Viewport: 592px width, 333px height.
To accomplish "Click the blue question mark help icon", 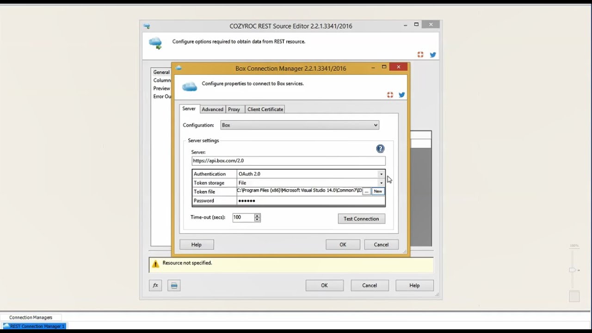I will (380, 148).
